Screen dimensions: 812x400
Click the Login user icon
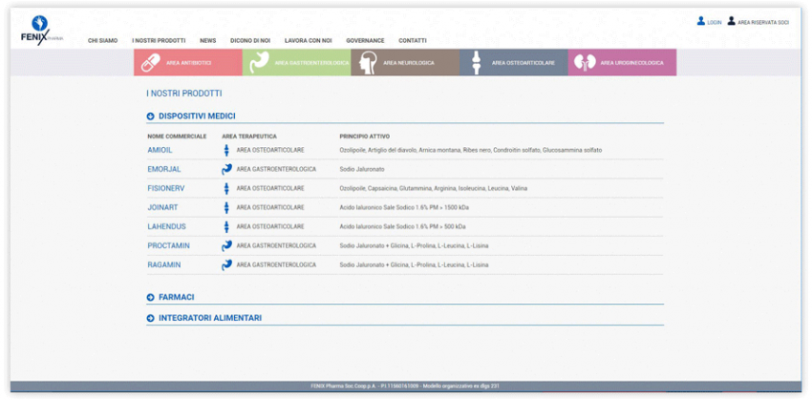(x=700, y=21)
